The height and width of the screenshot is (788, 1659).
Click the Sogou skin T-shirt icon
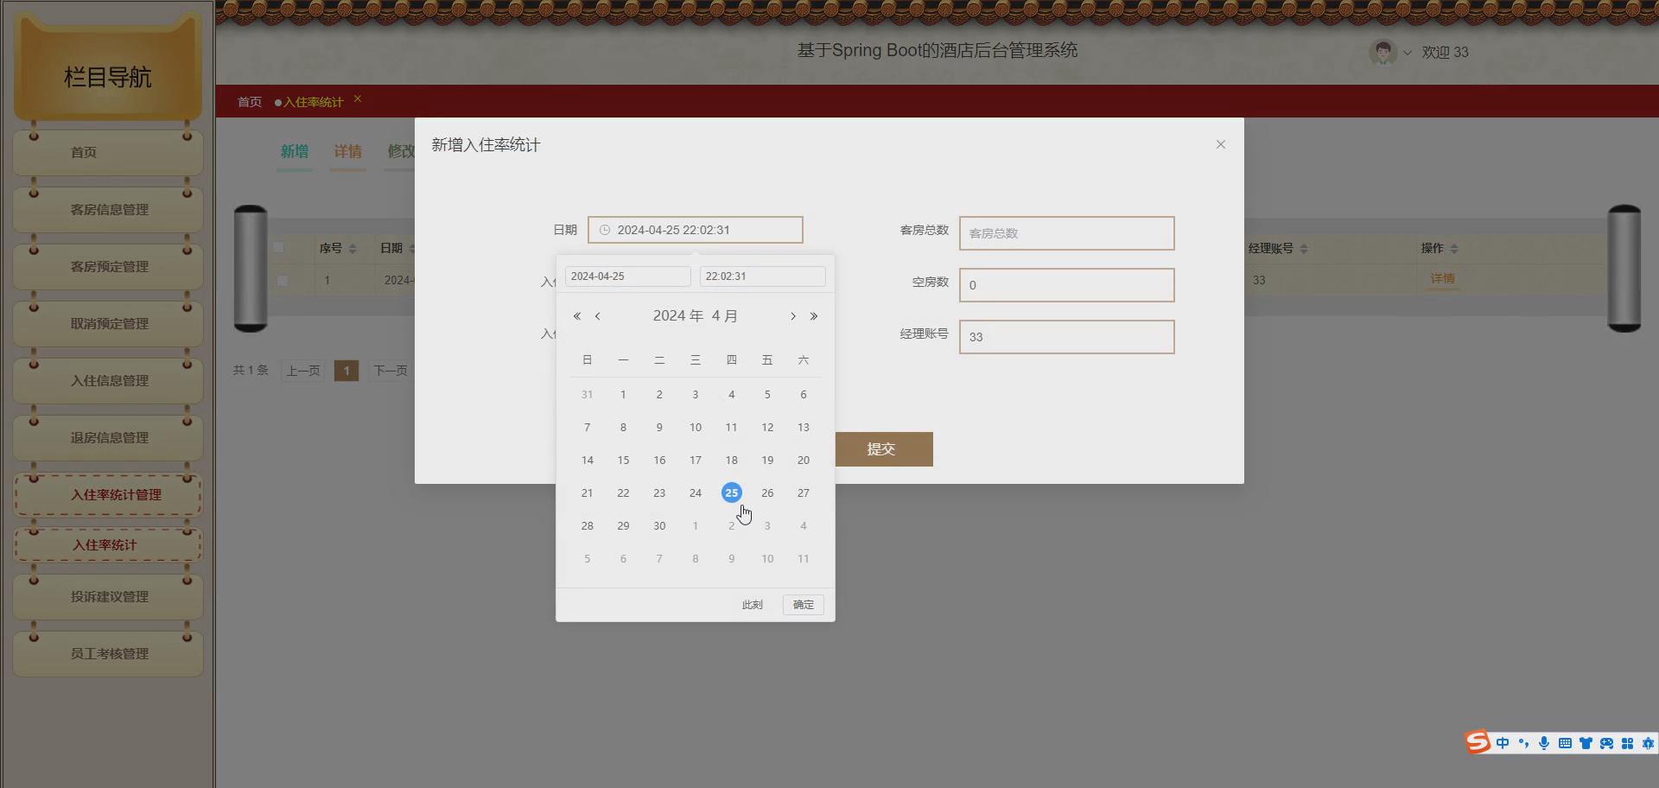click(1586, 743)
